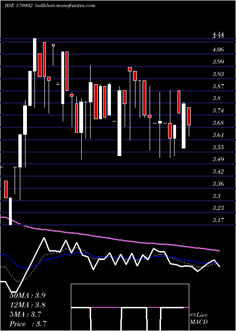Click the 3.36 price axis label
Screen dimensions: 236x331
218,183
